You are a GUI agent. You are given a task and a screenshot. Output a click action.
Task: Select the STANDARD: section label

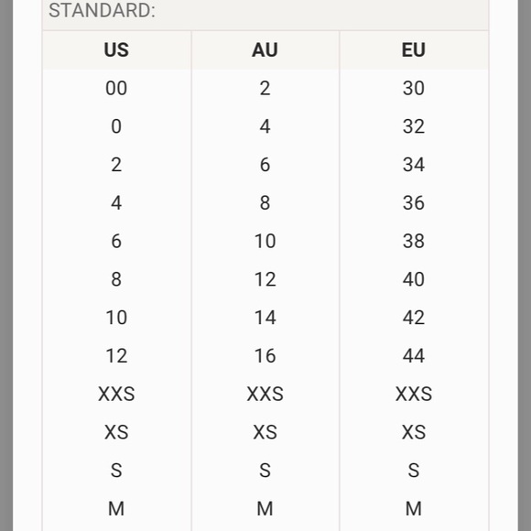click(102, 10)
